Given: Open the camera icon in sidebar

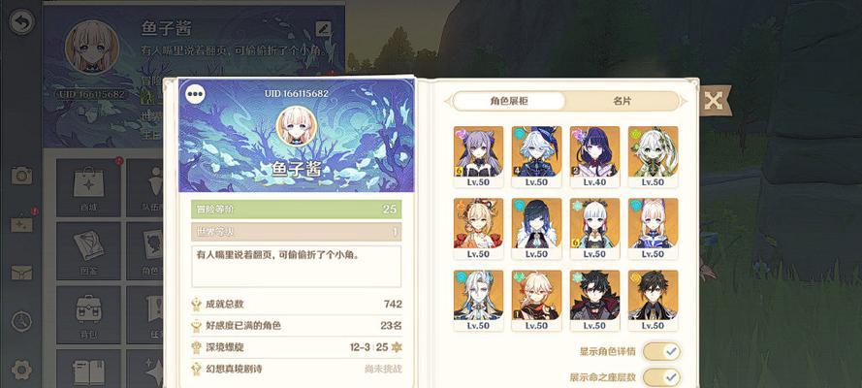Looking at the screenshot, I should coord(22,176).
